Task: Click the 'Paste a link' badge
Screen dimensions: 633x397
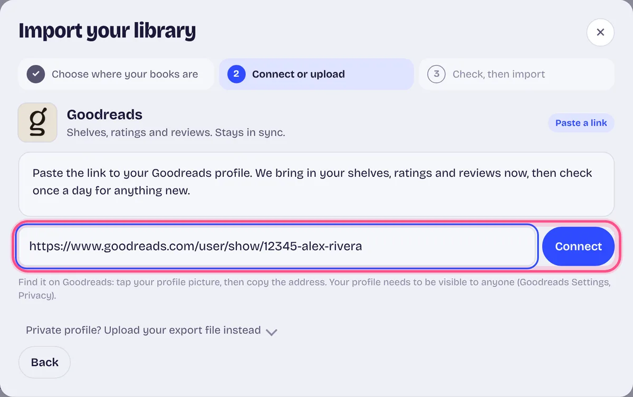Action: coord(581,123)
